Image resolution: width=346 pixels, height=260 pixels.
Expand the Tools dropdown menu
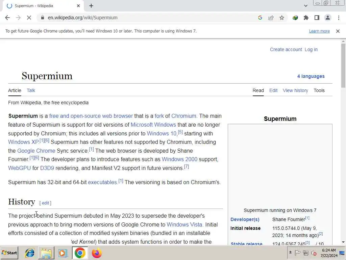click(319, 90)
